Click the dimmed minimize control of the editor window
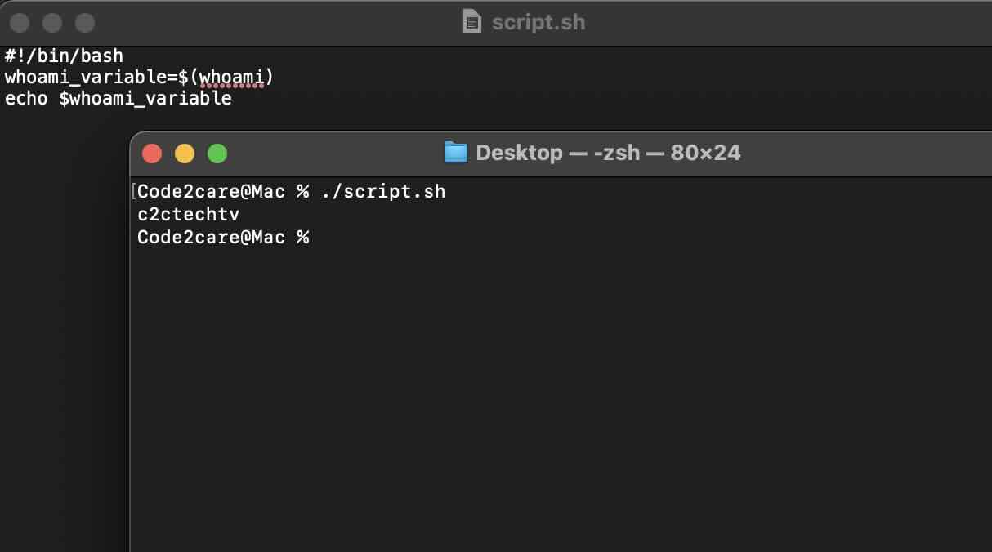 (x=51, y=22)
